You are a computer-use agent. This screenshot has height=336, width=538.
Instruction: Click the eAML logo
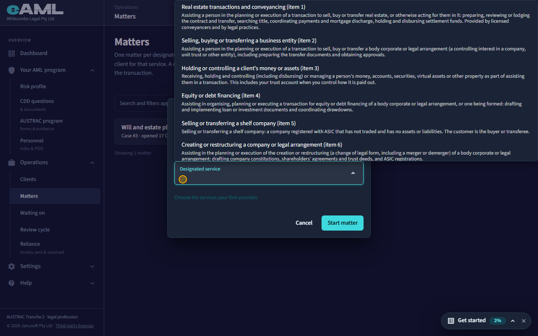[x=35, y=9]
